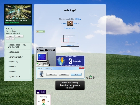
Task: Open the aero & Y2K webring list link
Action: pyautogui.click(x=67, y=88)
